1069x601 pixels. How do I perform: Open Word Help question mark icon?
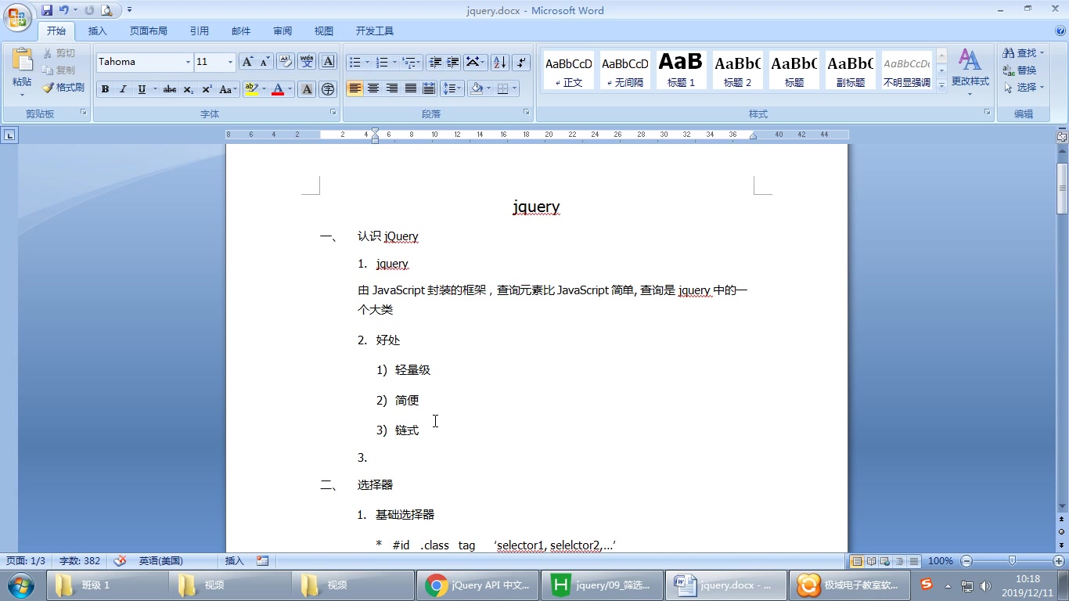1061,31
